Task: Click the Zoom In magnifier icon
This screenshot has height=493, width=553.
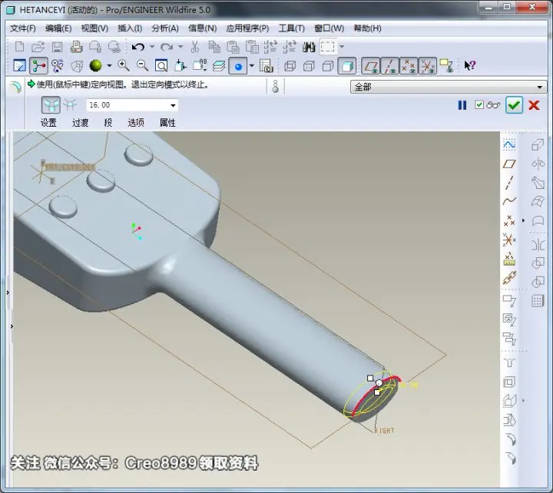Action: tap(123, 65)
